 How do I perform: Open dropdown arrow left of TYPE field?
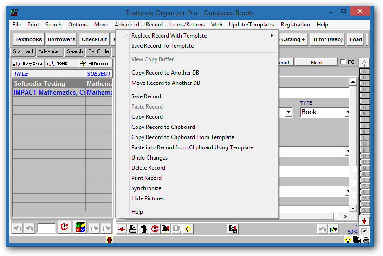[x=288, y=112]
